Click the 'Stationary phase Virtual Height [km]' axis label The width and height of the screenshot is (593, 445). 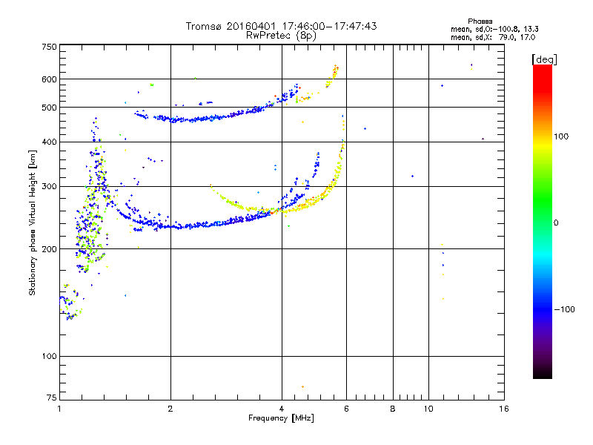click(33, 223)
